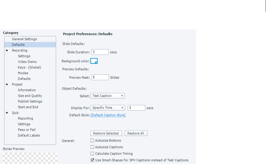The width and height of the screenshot is (266, 164).
Task: Select Keys - (Global) category
Action: click(29, 68)
